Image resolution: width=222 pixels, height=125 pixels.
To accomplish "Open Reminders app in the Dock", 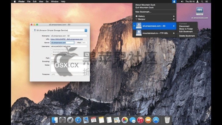I will tap(109, 120).
